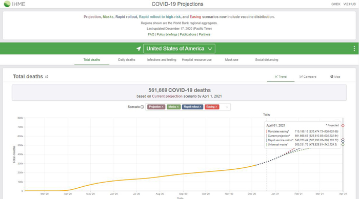The image size is (359, 199).
Task: Click the share icon beside Total deaths
Action: click(47, 77)
